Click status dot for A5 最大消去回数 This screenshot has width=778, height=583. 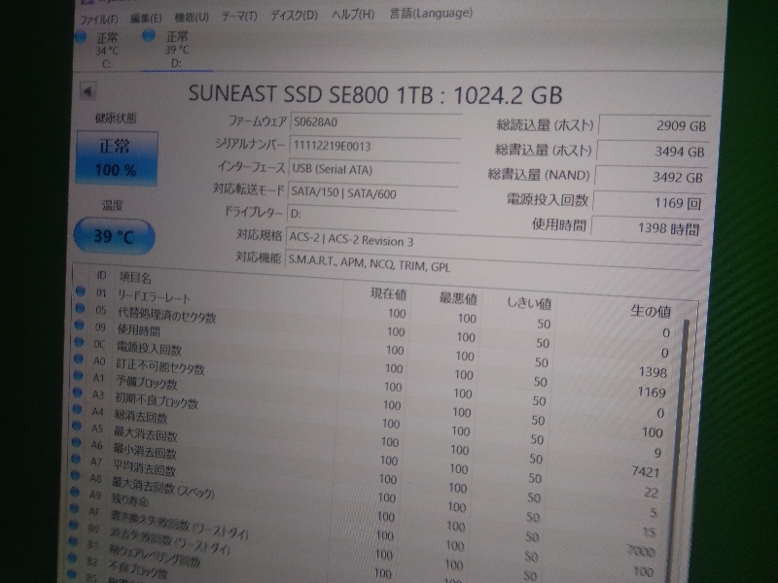[x=77, y=426]
